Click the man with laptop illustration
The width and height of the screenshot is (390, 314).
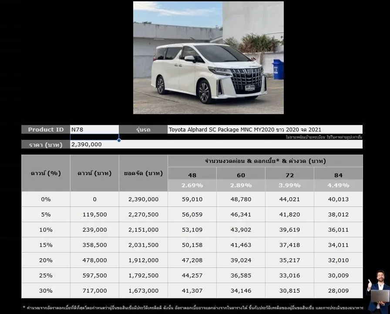pyautogui.click(x=378, y=292)
